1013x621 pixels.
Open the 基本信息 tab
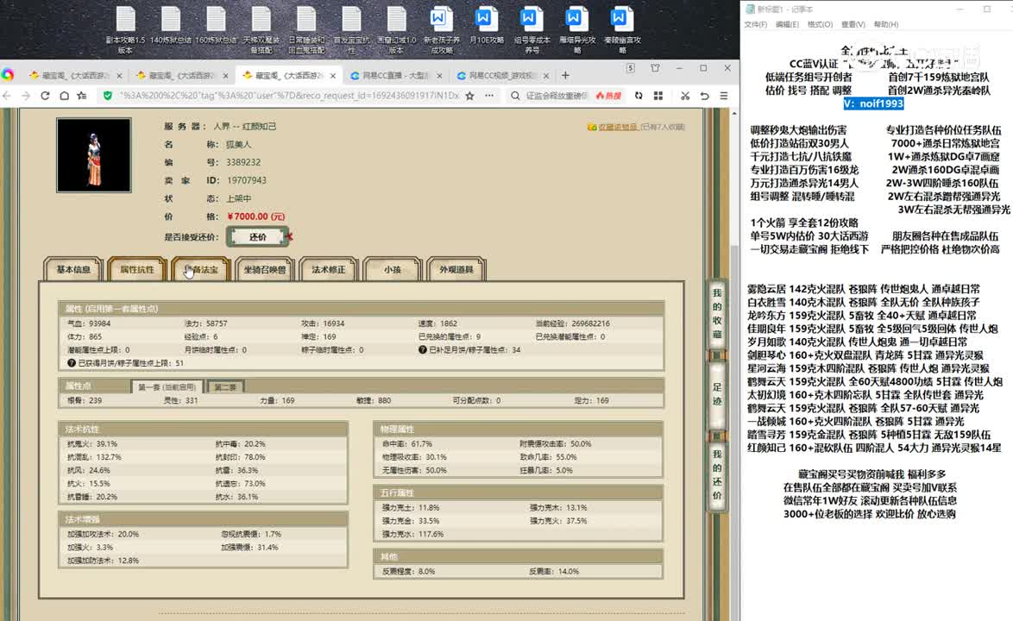point(73,269)
